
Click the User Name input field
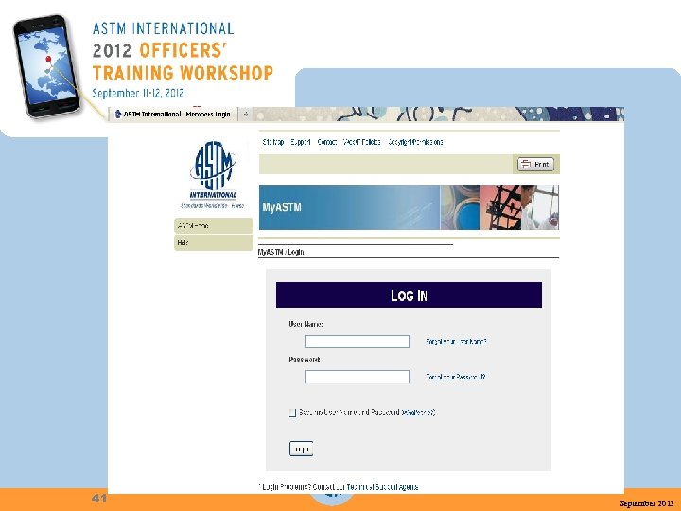pyautogui.click(x=357, y=342)
